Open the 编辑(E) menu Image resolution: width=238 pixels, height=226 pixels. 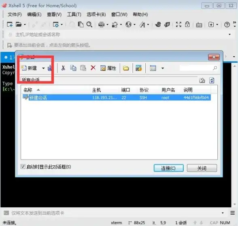click(34, 15)
